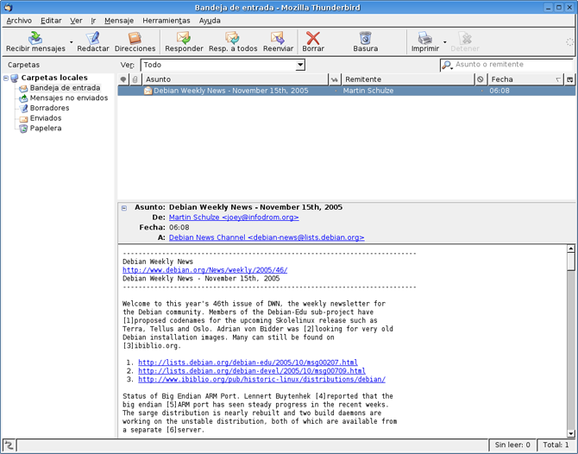
Task: Click the Fecha sort direction arrow
Action: (558, 79)
